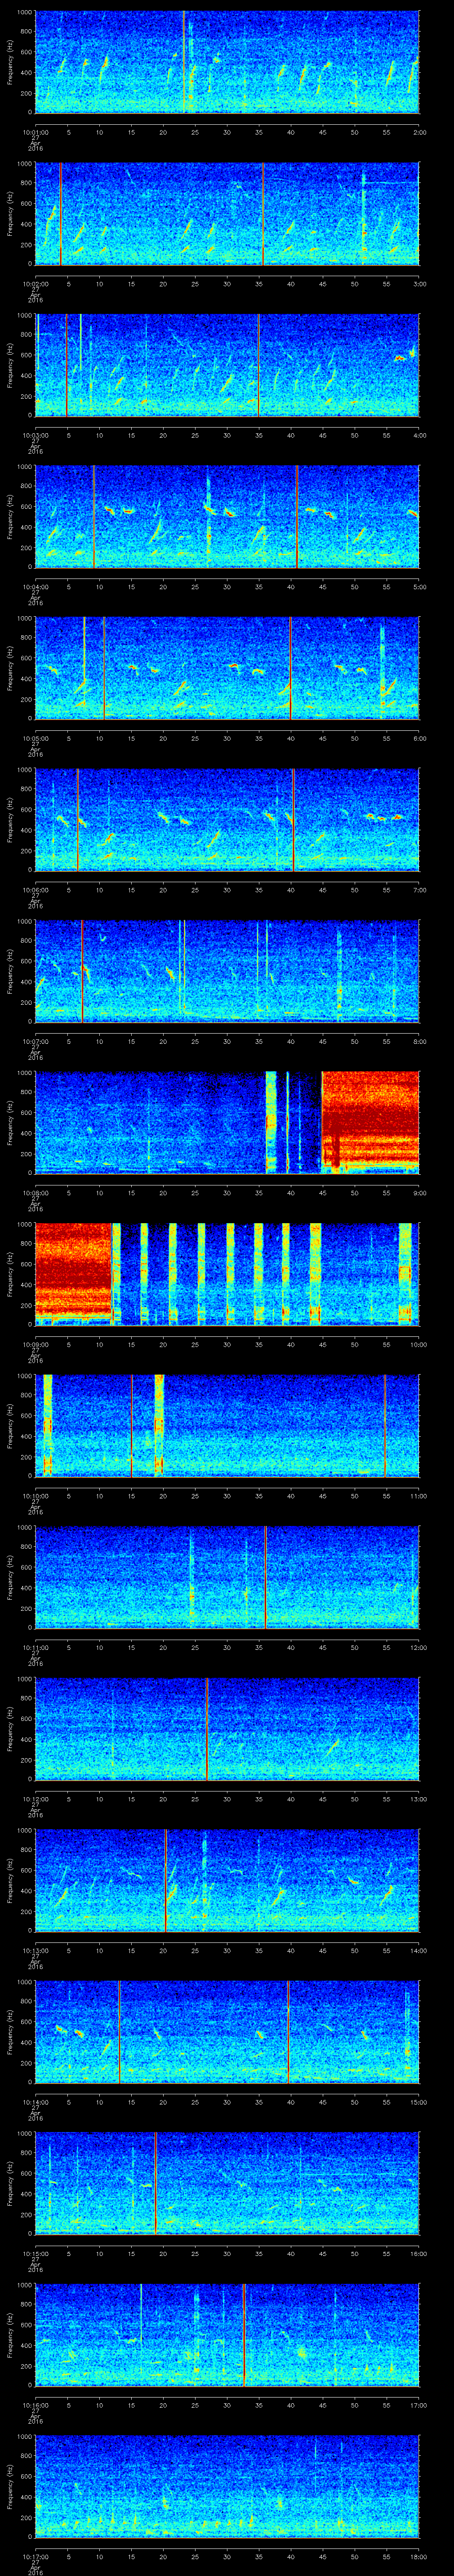Select the 10:07:00 time axis label
This screenshot has height=2576, width=454.
[35, 1042]
